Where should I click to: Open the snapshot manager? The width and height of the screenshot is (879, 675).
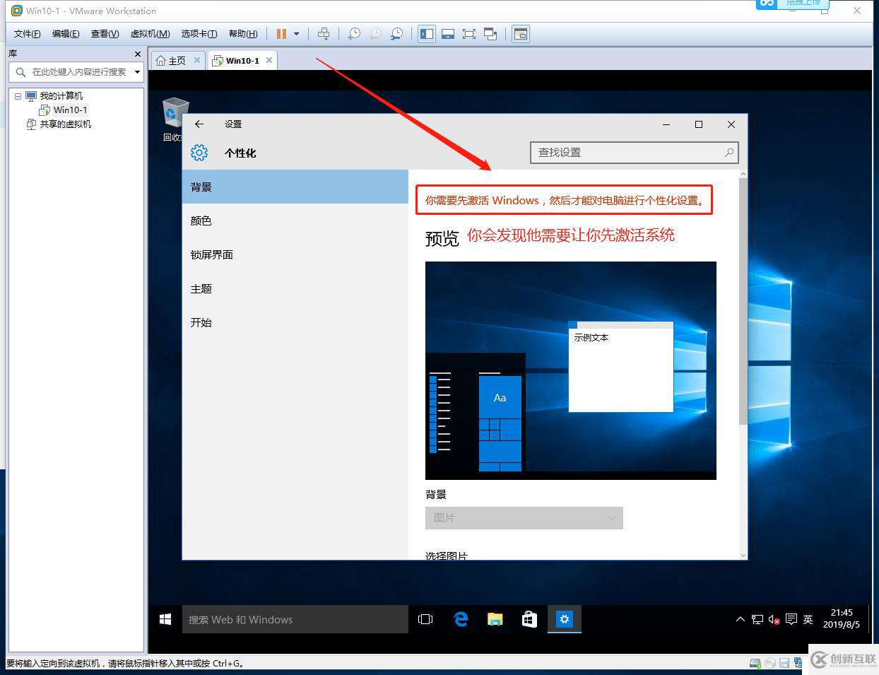click(x=397, y=33)
